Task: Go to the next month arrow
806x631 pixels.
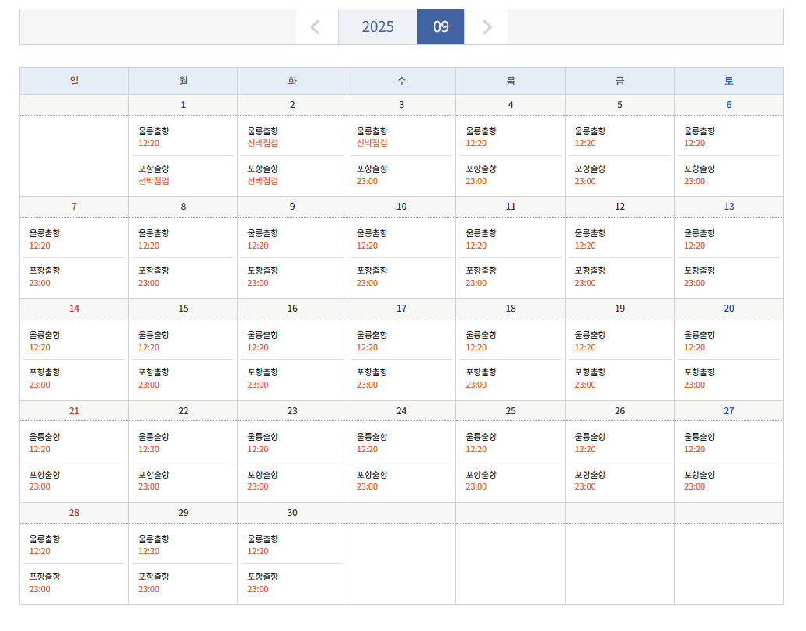Action: coord(487,26)
